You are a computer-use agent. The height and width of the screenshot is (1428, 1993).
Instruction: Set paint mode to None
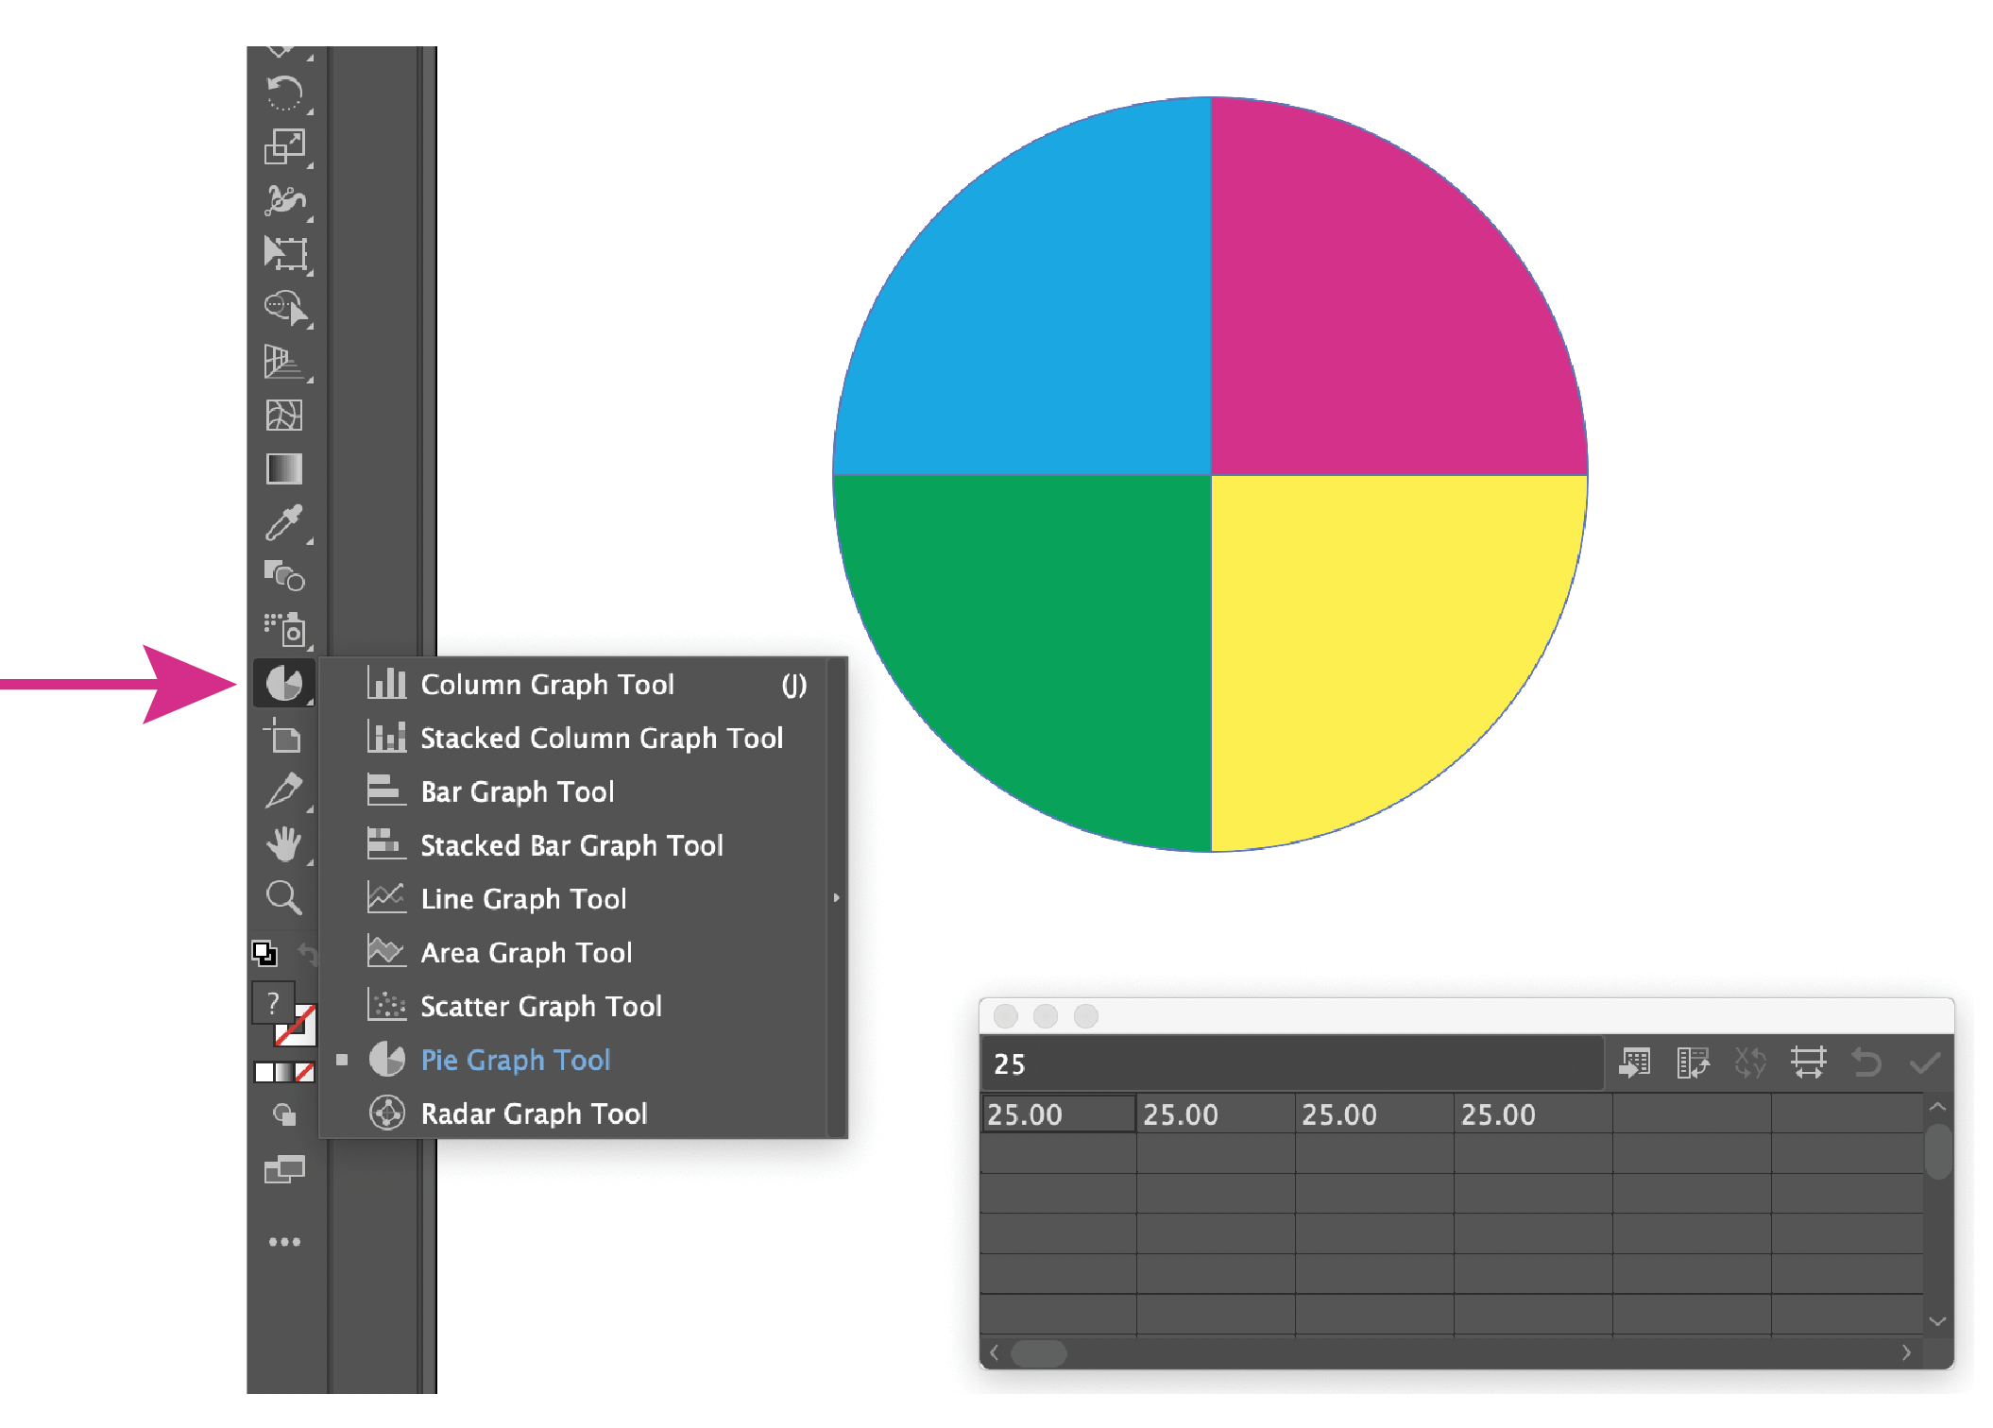click(305, 1073)
